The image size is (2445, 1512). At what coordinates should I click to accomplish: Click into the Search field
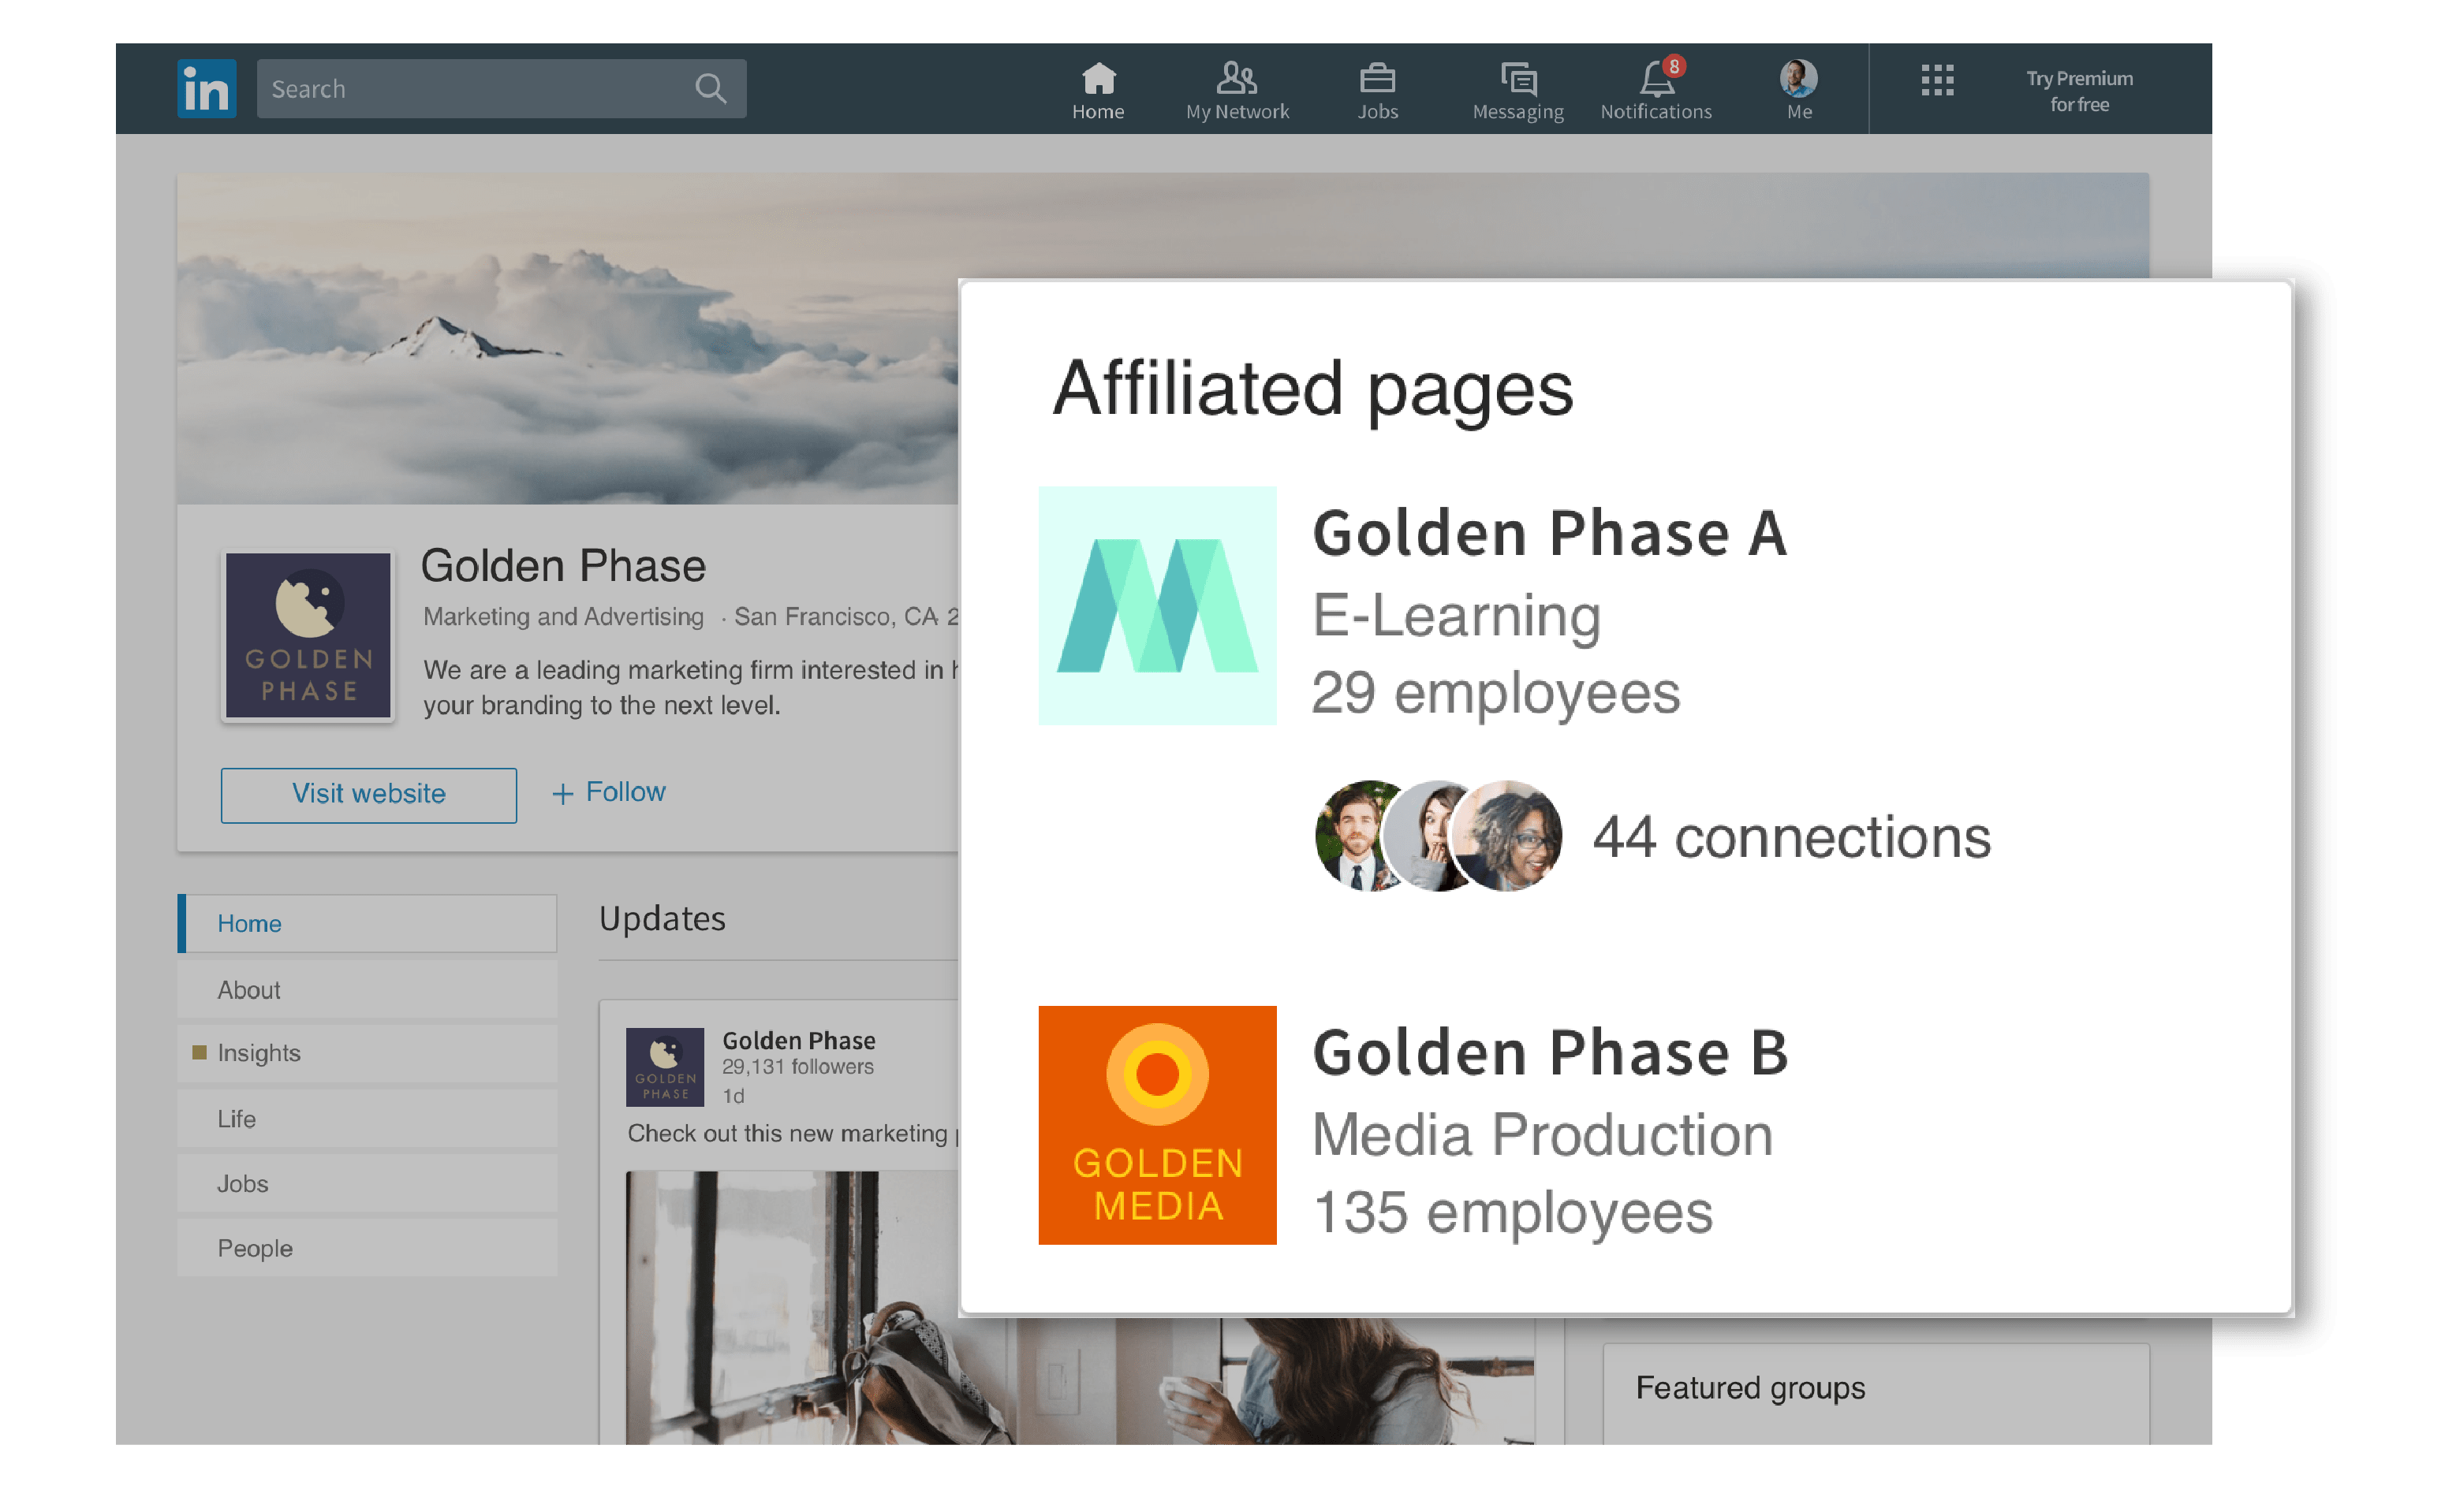[x=470, y=89]
